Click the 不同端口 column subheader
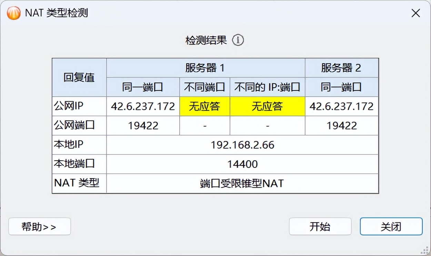This screenshot has width=431, height=256. click(204, 87)
